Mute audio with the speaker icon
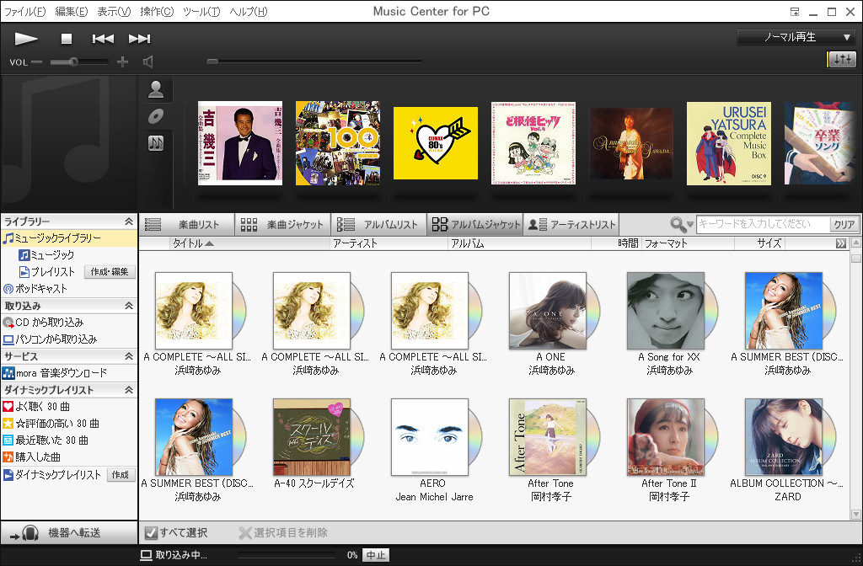863x566 pixels. tap(148, 61)
